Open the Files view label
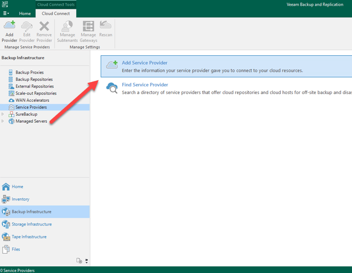The height and width of the screenshot is (273, 352). click(x=16, y=249)
